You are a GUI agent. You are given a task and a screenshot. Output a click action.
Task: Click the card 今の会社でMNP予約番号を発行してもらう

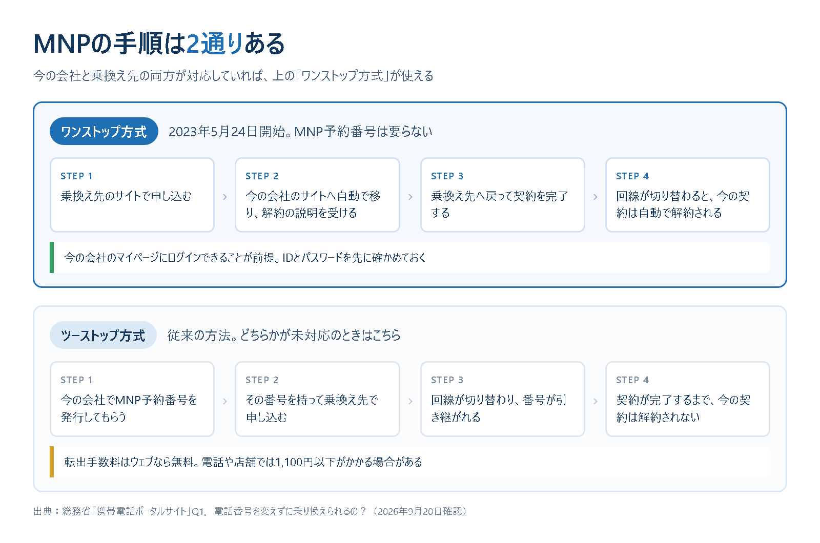pos(132,399)
